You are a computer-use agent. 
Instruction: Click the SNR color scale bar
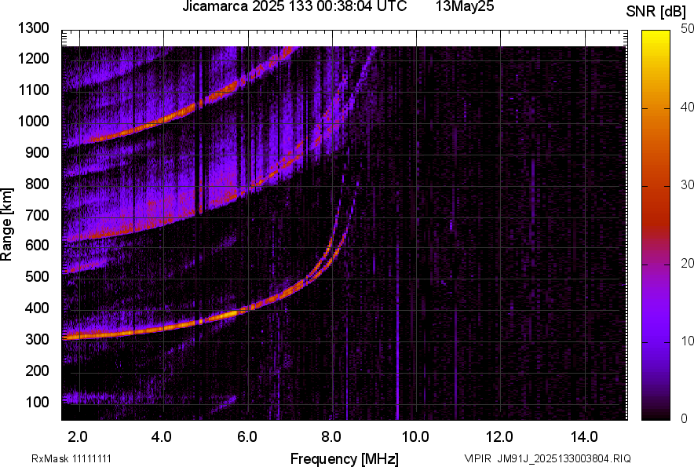click(656, 225)
